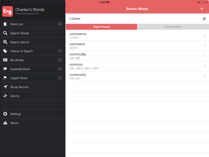
Task: Open the www.brownapps.com link
Action: tap(27, 14)
